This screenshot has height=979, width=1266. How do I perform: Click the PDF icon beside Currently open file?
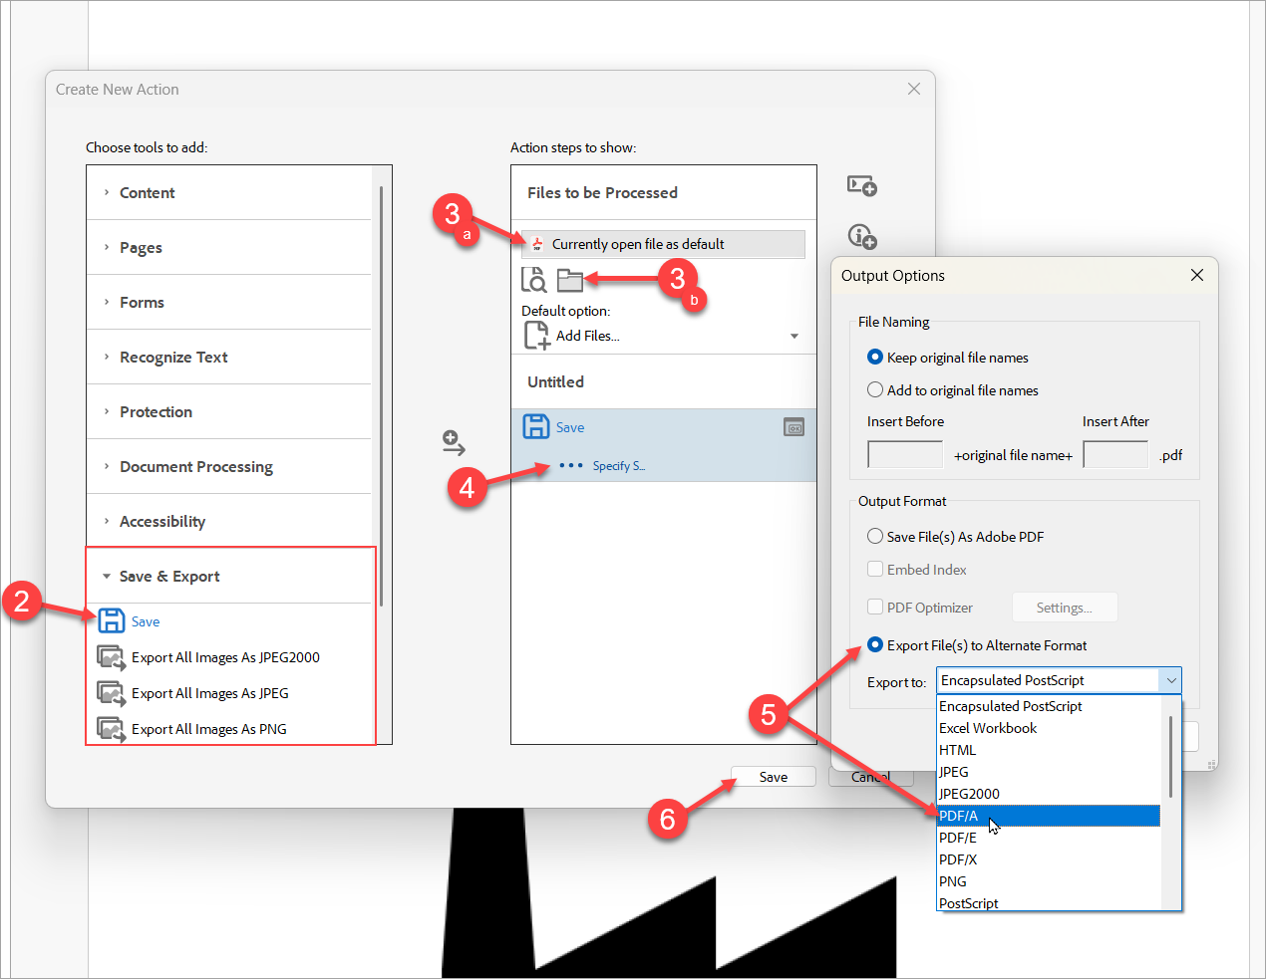click(x=537, y=244)
